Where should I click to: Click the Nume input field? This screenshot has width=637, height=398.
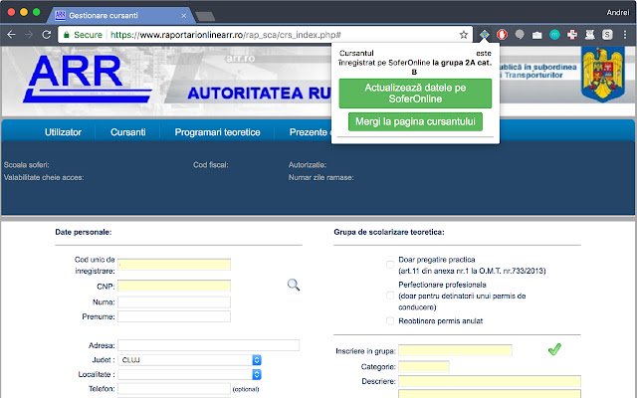pos(174,302)
